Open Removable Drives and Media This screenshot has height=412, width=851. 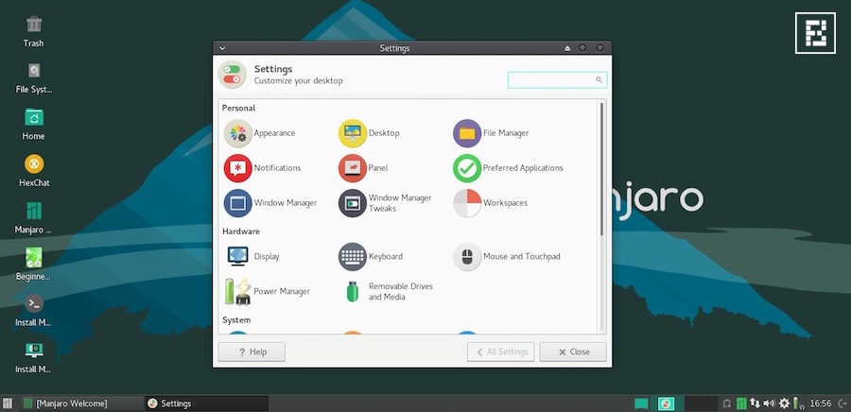[x=352, y=291]
